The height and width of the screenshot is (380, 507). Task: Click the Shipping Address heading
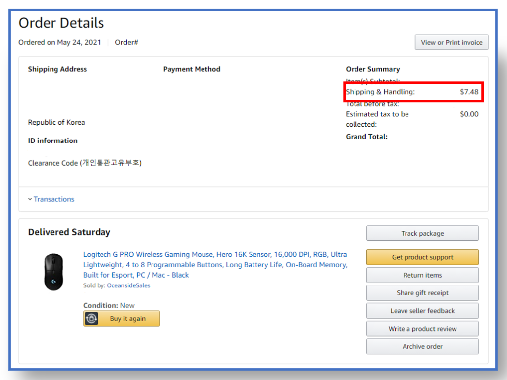click(57, 69)
